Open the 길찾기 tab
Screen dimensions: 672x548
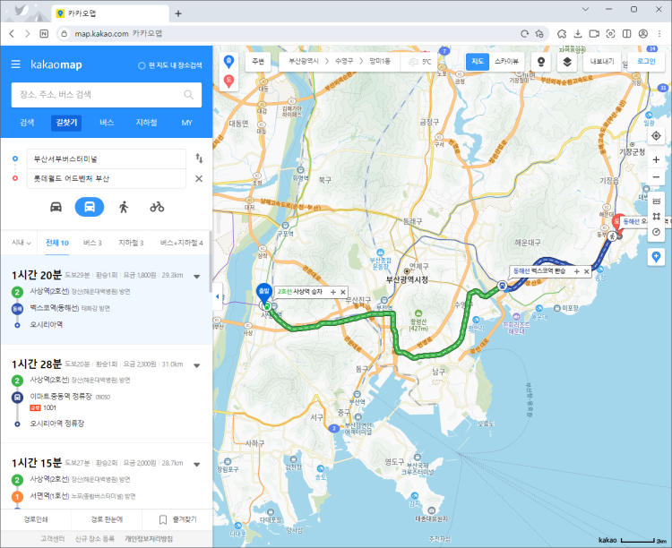click(66, 123)
